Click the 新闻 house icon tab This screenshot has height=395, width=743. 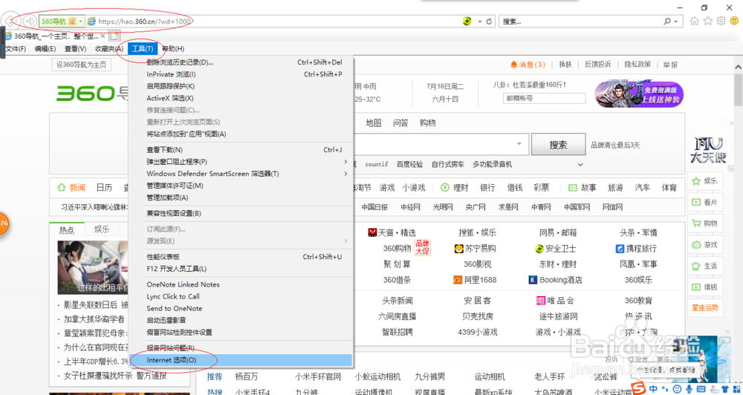click(61, 188)
